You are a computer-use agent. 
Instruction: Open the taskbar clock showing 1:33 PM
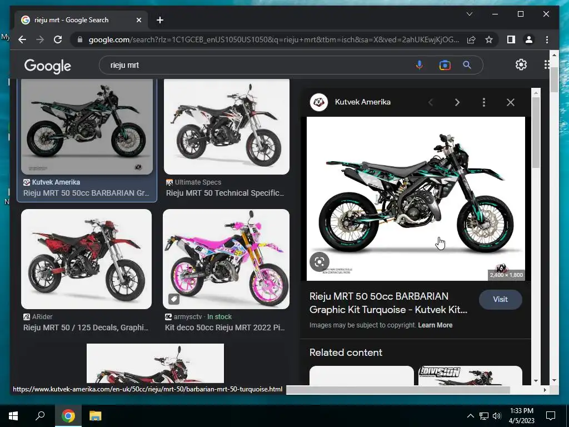pos(521,416)
